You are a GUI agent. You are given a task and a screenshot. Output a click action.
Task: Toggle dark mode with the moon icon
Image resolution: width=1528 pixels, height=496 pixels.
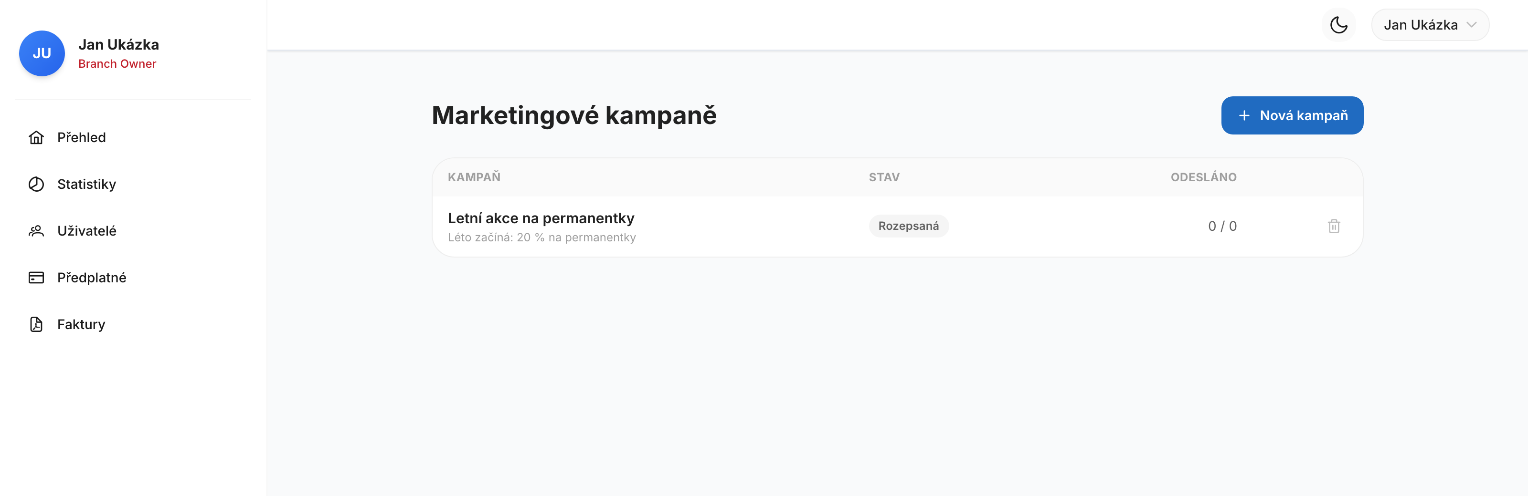[1338, 25]
